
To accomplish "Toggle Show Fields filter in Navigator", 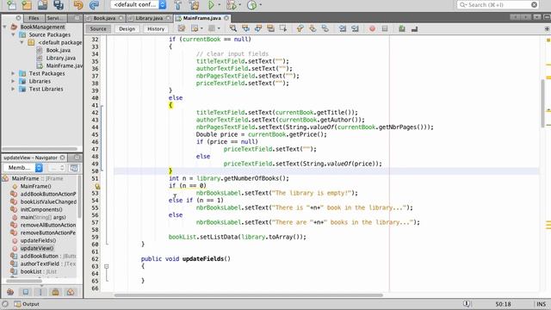I will tap(26, 292).
